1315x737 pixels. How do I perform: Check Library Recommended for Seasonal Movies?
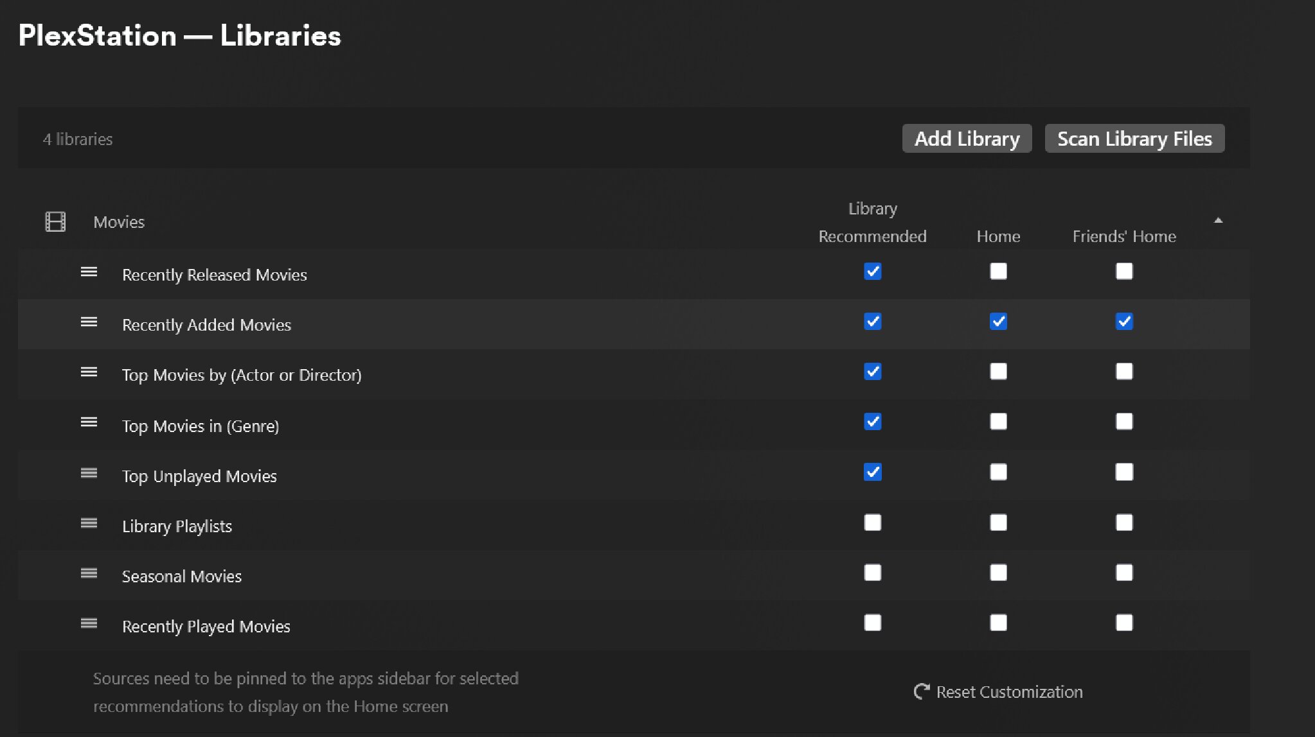(x=872, y=573)
